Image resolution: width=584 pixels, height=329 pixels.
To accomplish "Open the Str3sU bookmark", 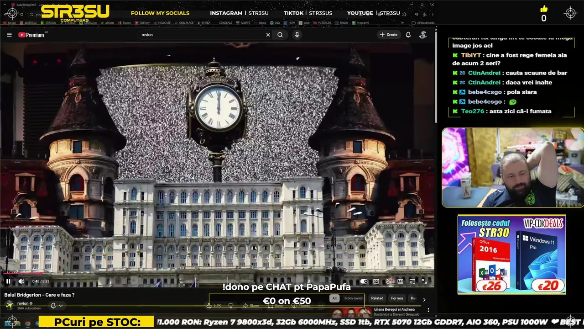I will [x=9, y=22].
